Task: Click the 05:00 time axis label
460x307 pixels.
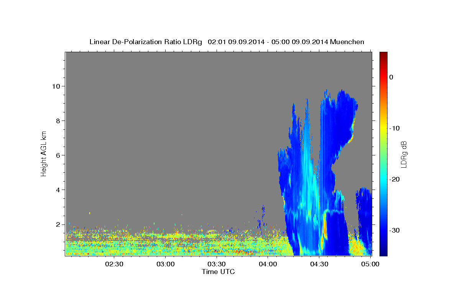Action: click(x=370, y=264)
